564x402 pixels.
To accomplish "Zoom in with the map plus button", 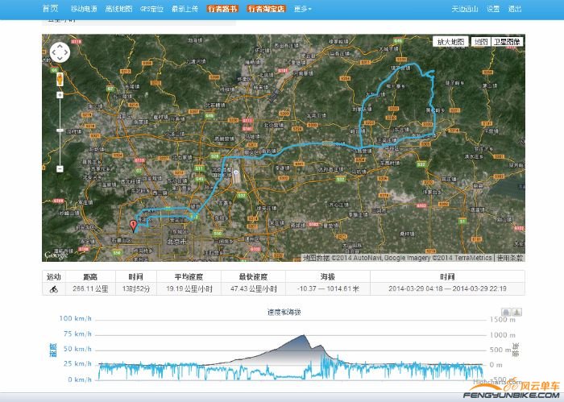I will pyautogui.click(x=60, y=95).
